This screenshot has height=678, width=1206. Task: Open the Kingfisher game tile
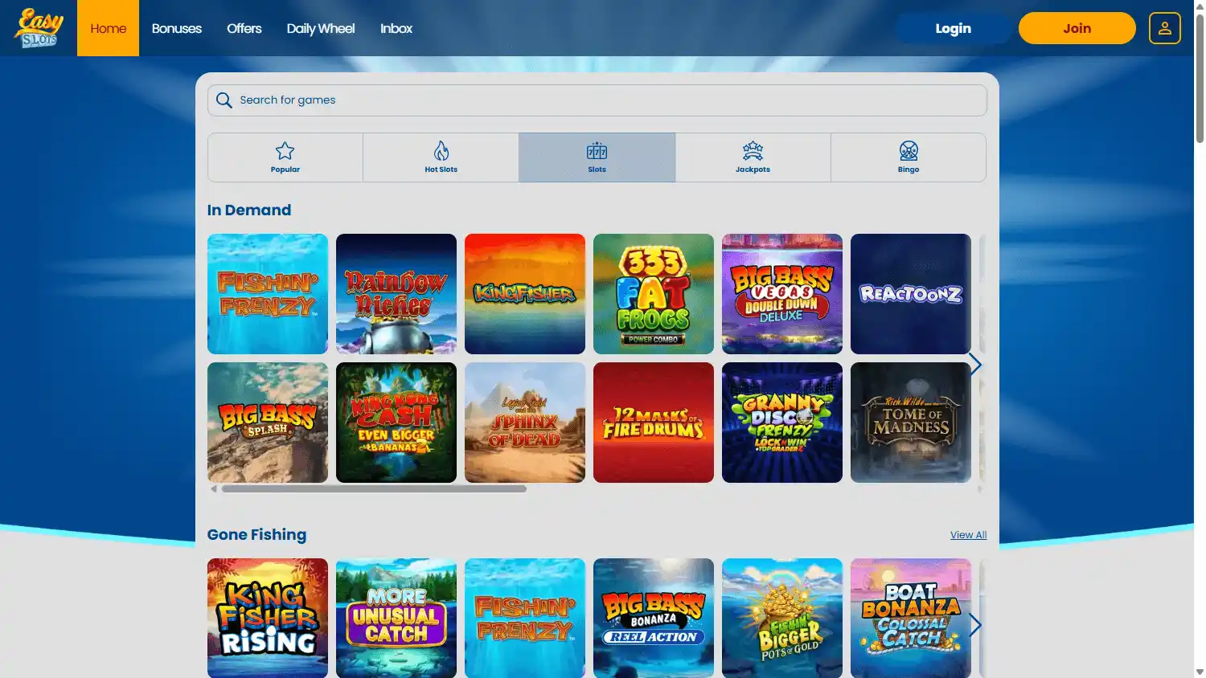click(x=525, y=294)
